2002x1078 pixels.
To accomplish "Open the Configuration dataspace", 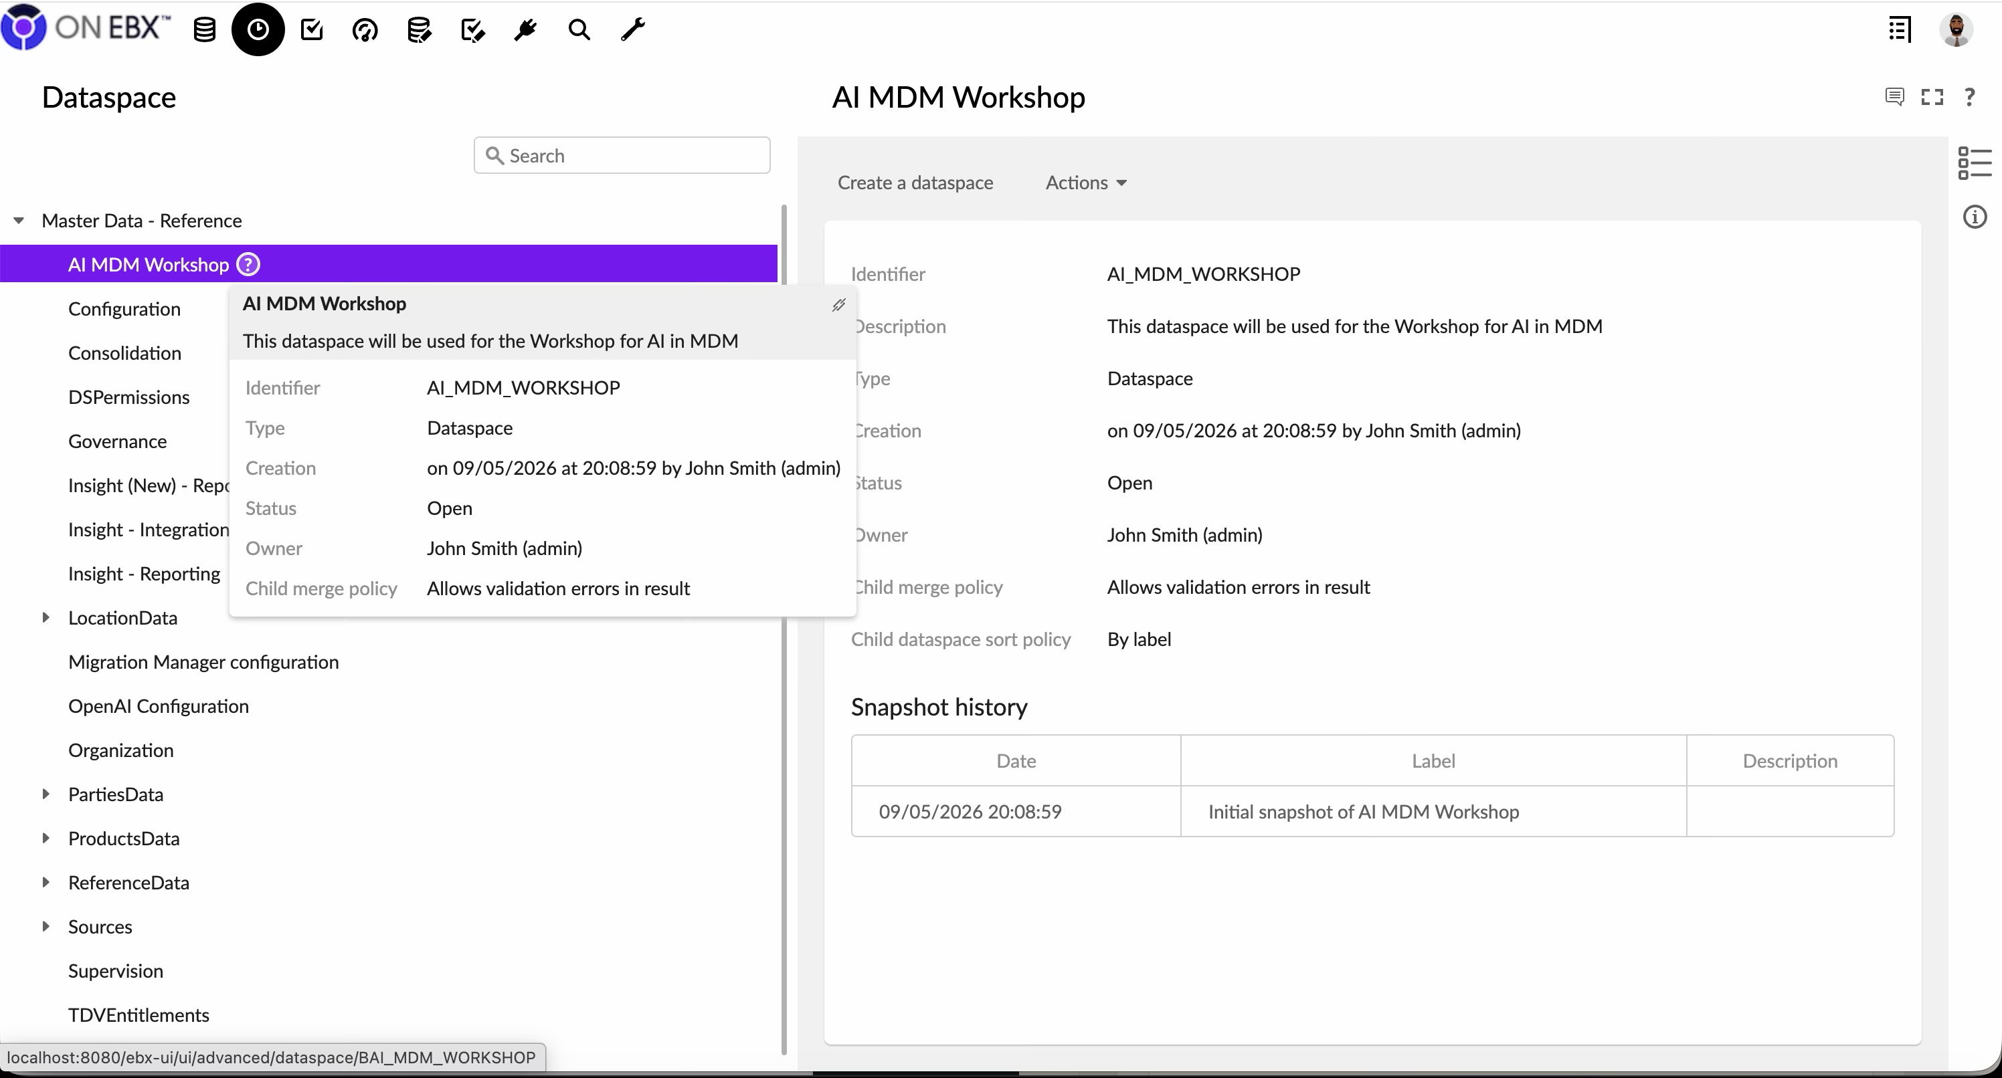I will (x=124, y=309).
